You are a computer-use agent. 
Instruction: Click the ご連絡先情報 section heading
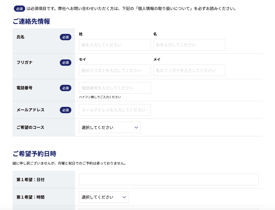pos(31,22)
